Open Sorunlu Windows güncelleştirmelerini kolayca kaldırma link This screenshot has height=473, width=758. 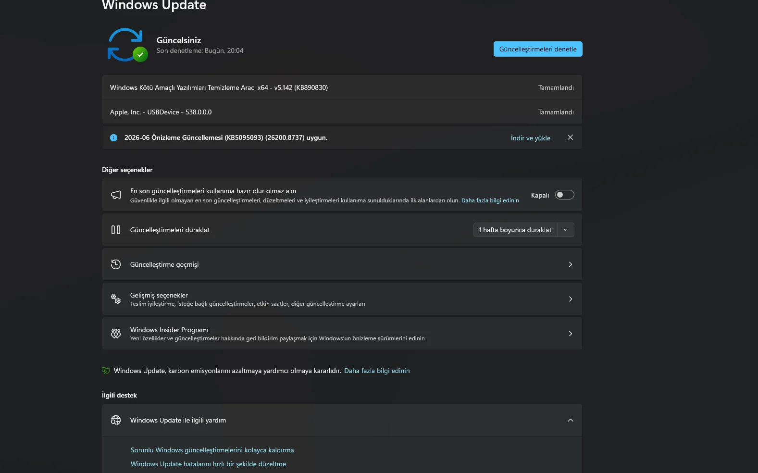tap(212, 450)
